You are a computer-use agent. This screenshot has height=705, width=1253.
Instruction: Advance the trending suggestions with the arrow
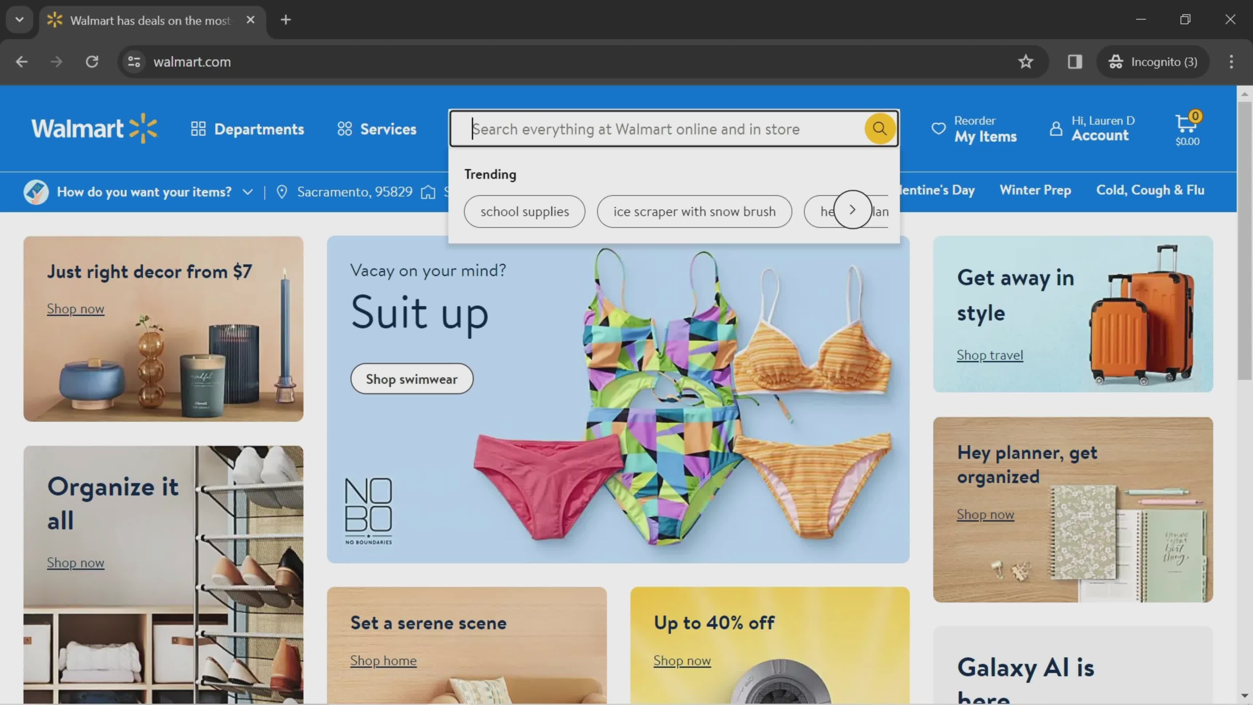(x=852, y=210)
